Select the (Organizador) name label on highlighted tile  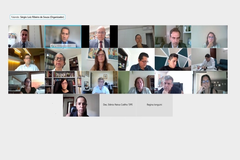[x=64, y=46]
